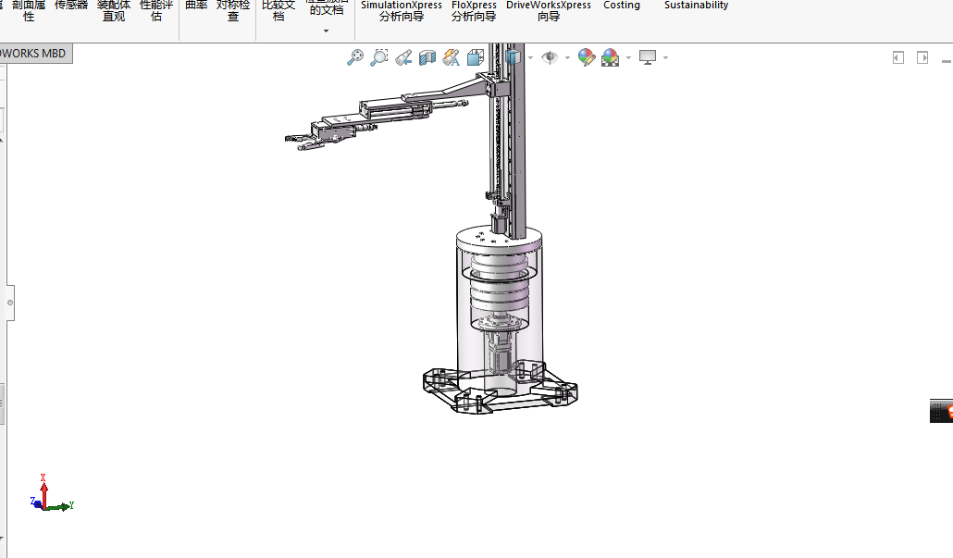
Task: Expand the View Settings dropdown arrow
Action: point(665,58)
